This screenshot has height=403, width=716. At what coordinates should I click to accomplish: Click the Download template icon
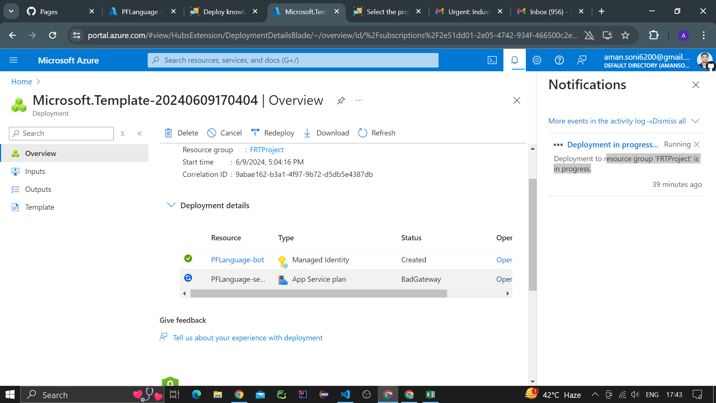[x=307, y=133]
